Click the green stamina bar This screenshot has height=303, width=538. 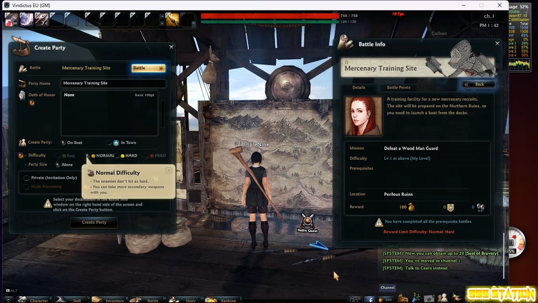pyautogui.click(x=270, y=22)
